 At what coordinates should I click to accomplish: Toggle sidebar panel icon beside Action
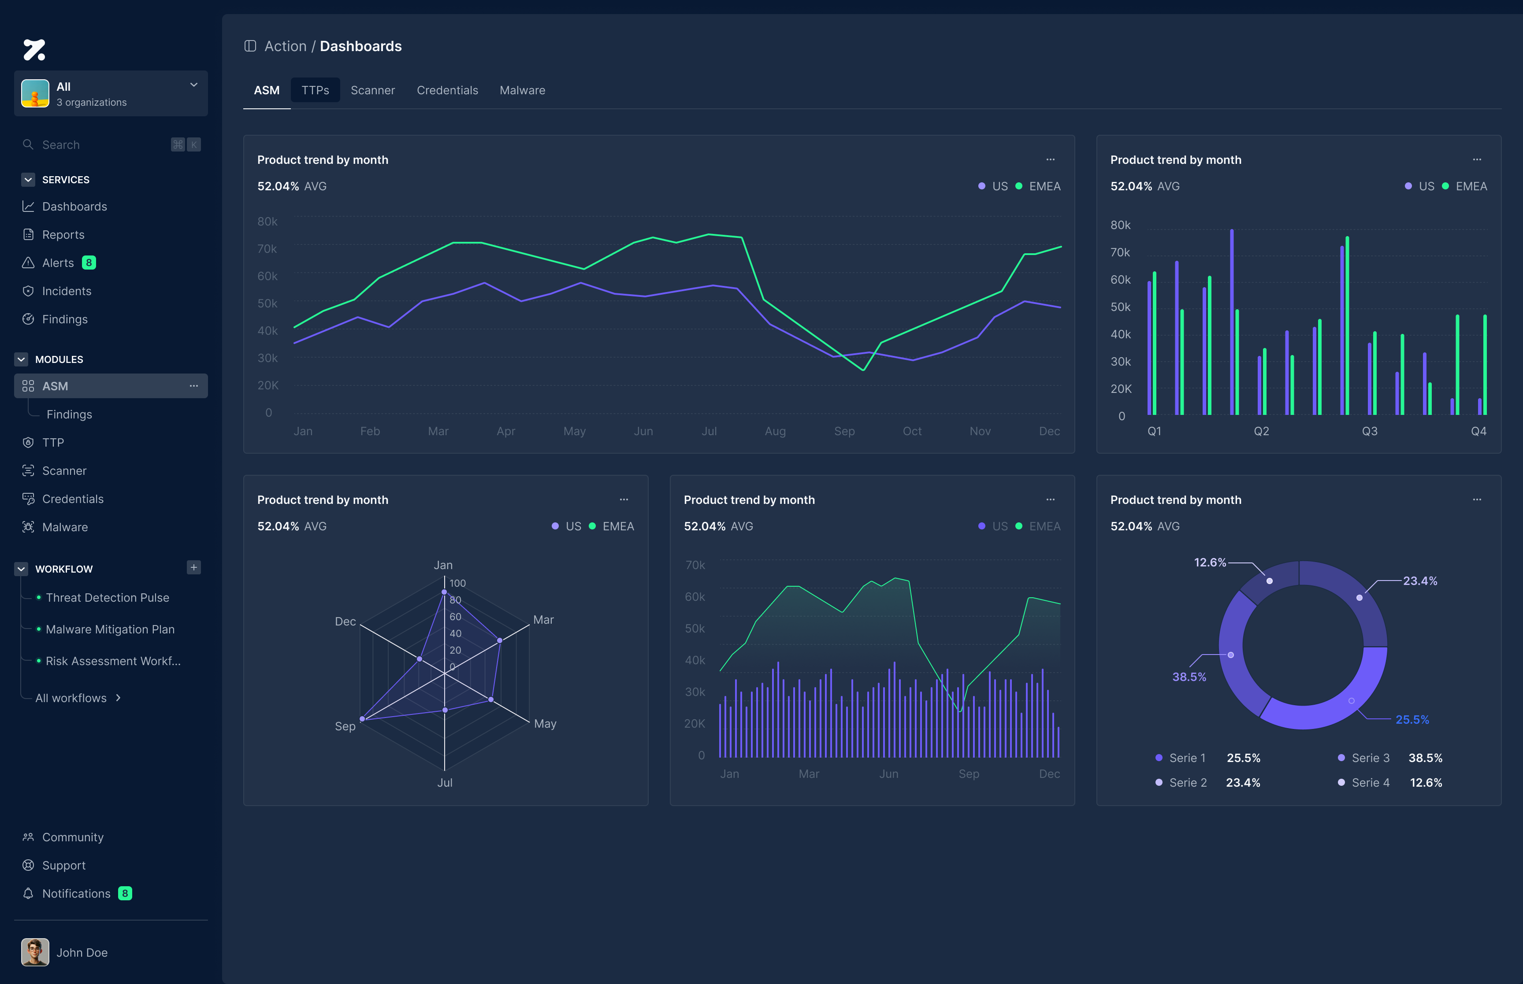pyautogui.click(x=250, y=46)
